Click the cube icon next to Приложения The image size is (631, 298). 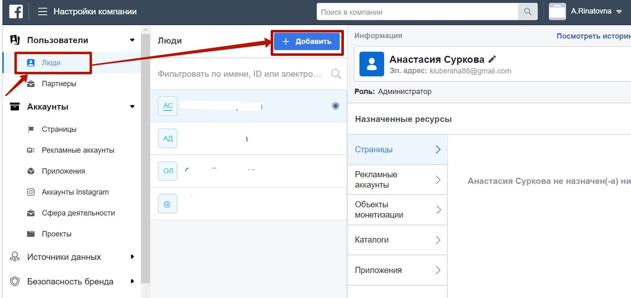click(x=31, y=171)
